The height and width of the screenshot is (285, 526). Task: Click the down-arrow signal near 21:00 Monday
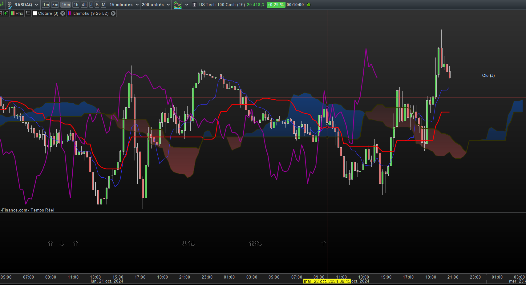tap(184, 243)
